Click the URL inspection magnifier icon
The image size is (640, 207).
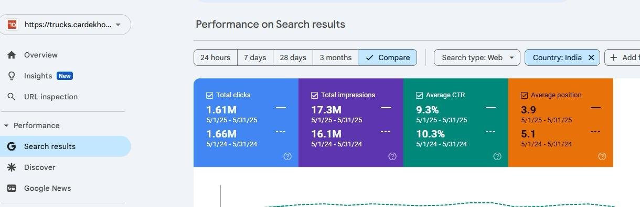tap(12, 97)
